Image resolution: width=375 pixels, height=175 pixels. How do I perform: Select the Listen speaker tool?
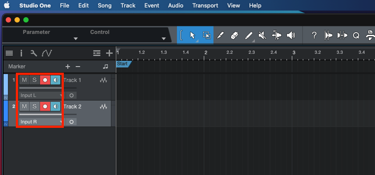point(291,36)
